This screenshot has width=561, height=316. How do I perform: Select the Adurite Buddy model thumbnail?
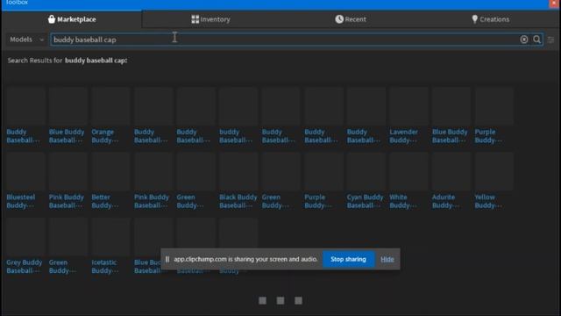tap(451, 171)
